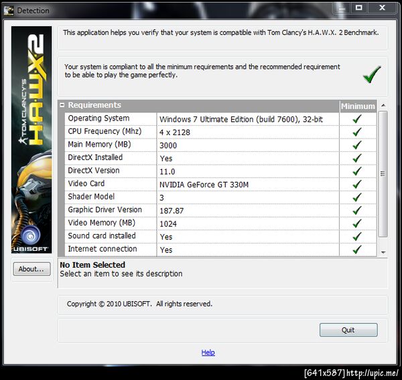
Task: Click the 3000 memory value
Action: click(168, 145)
